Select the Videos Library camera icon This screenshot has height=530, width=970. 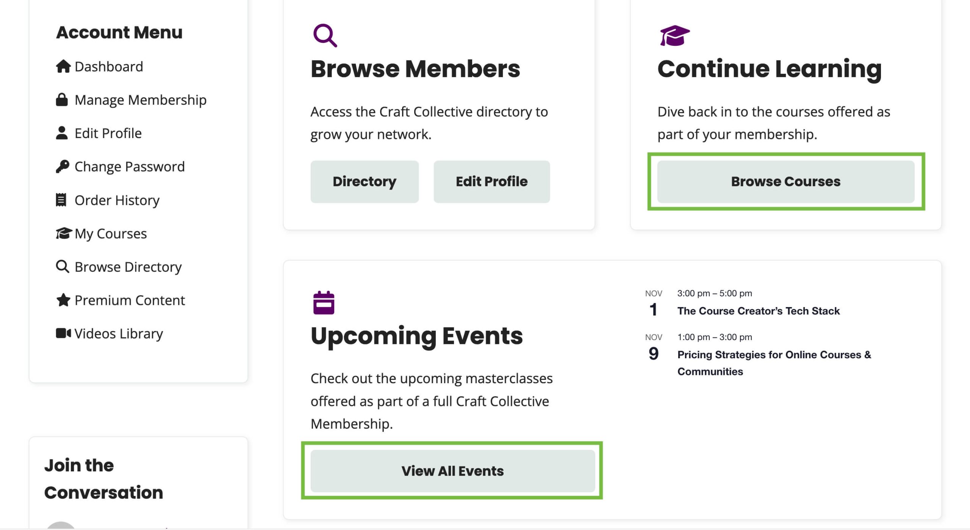coord(63,333)
